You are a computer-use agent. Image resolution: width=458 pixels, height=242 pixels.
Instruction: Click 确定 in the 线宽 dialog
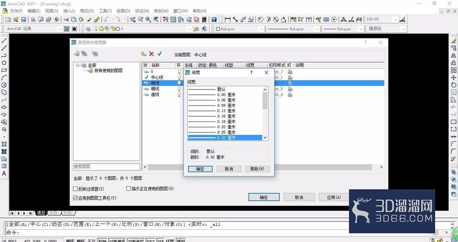coord(200,169)
